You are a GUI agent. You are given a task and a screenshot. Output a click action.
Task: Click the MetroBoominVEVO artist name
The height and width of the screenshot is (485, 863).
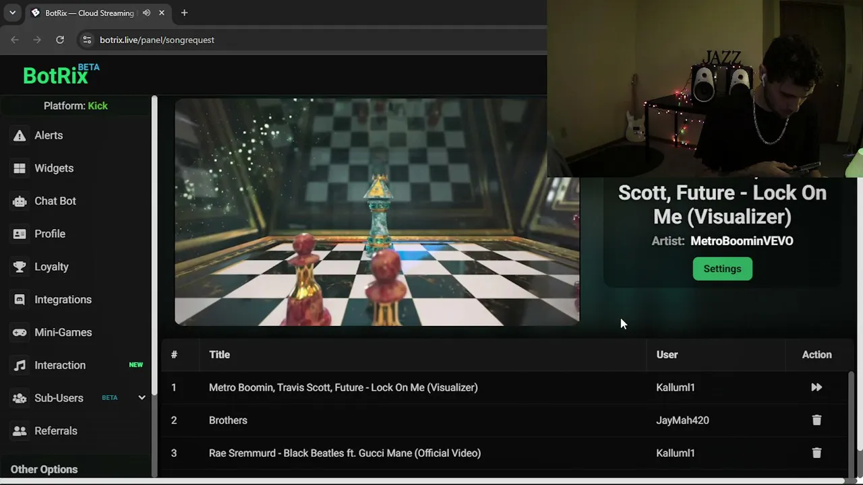pyautogui.click(x=742, y=241)
